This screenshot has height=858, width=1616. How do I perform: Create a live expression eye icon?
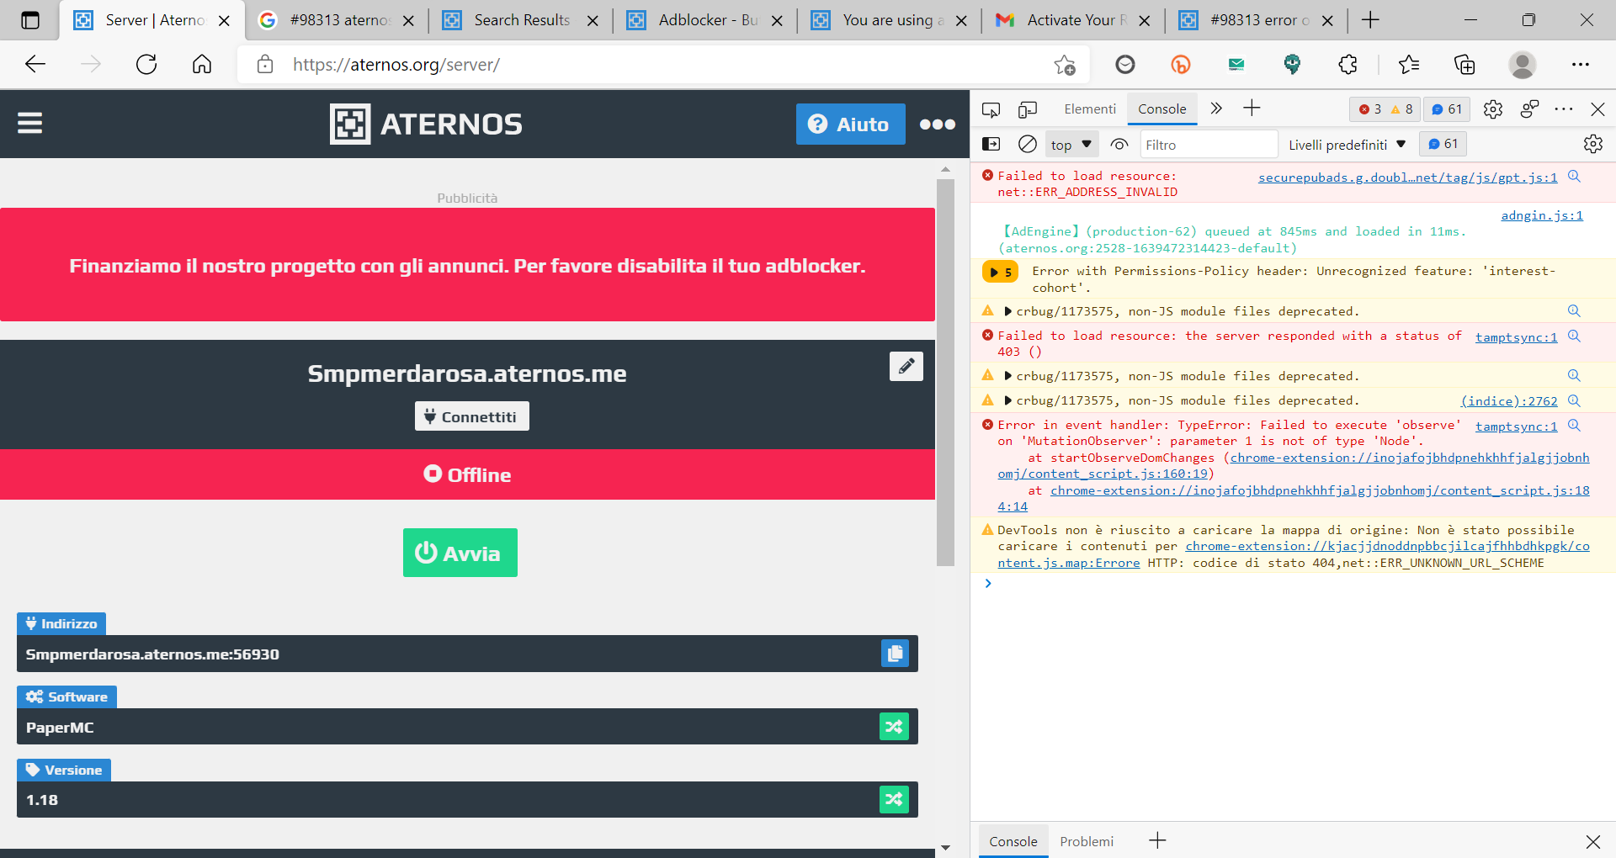click(1119, 145)
